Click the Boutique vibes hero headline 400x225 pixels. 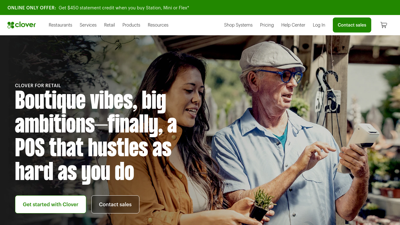(96, 136)
